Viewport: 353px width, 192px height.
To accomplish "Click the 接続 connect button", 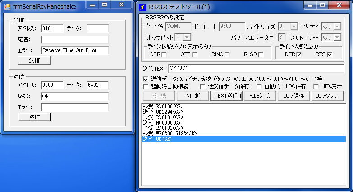I will tap(159, 96).
